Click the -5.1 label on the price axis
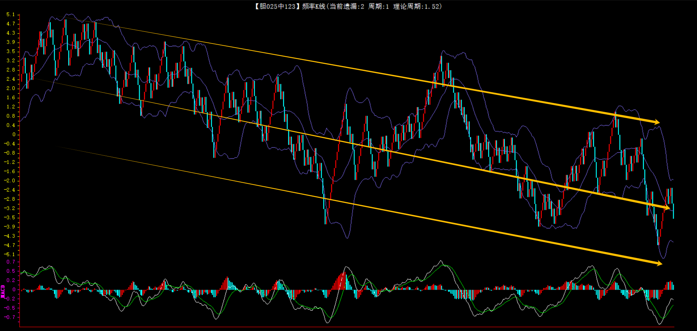Viewport: 697px width, 331px height. [x=10, y=255]
